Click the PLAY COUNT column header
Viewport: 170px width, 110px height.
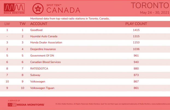[x=136, y=24]
